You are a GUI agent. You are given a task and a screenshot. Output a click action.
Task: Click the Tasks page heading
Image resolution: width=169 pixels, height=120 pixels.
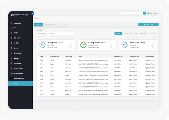tap(37, 18)
